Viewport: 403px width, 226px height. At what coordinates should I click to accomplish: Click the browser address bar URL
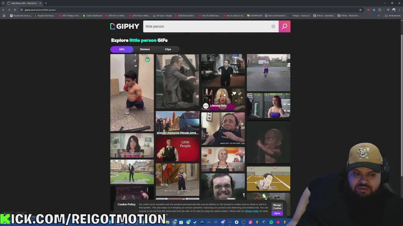point(40,10)
